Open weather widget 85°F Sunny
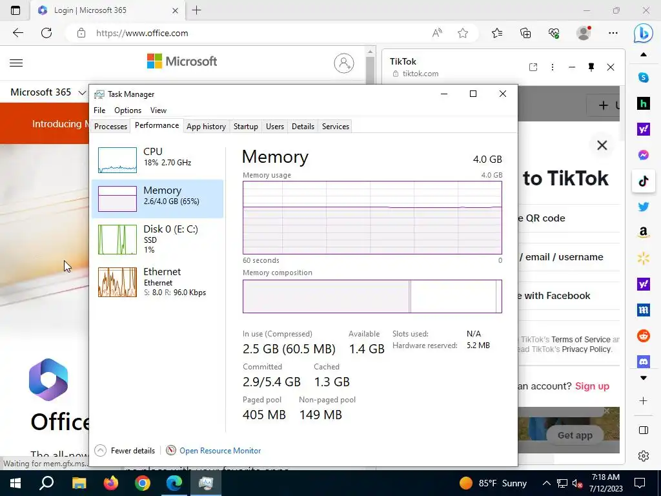Screen dimensions: 661x496 click(493, 483)
